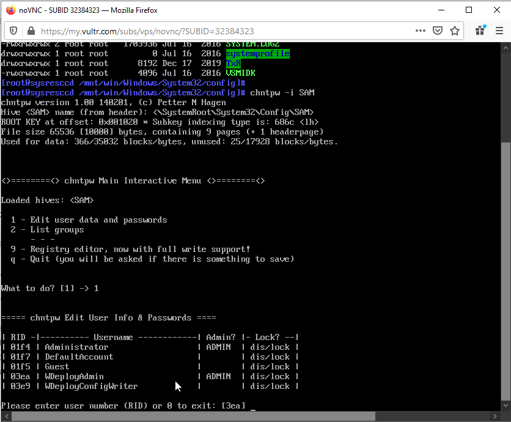Open the site security padlock info

tap(31, 31)
